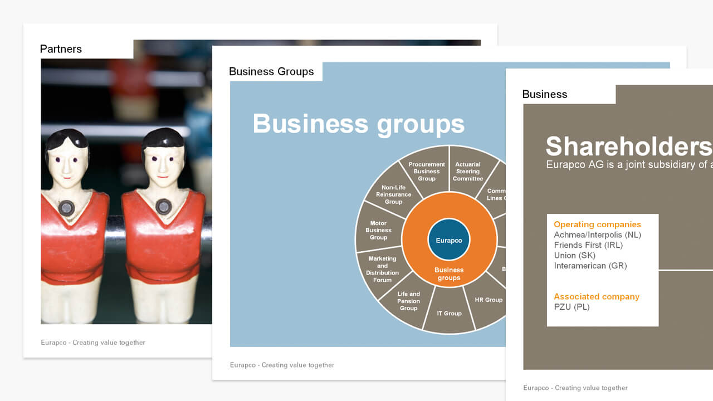This screenshot has height=401, width=713.
Task: Click the IT Group wheel segment
Action: coord(449,314)
